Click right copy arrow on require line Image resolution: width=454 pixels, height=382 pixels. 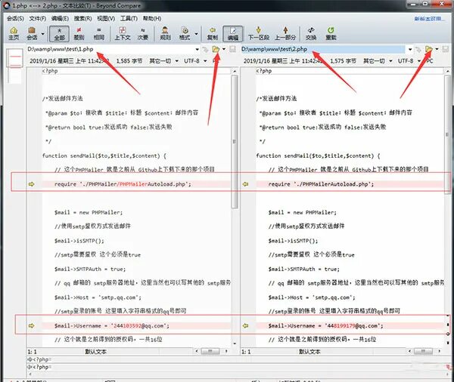coord(245,184)
